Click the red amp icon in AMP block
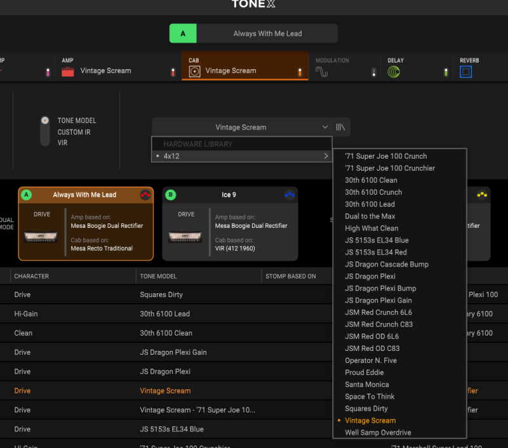508x448 pixels. [x=68, y=72]
